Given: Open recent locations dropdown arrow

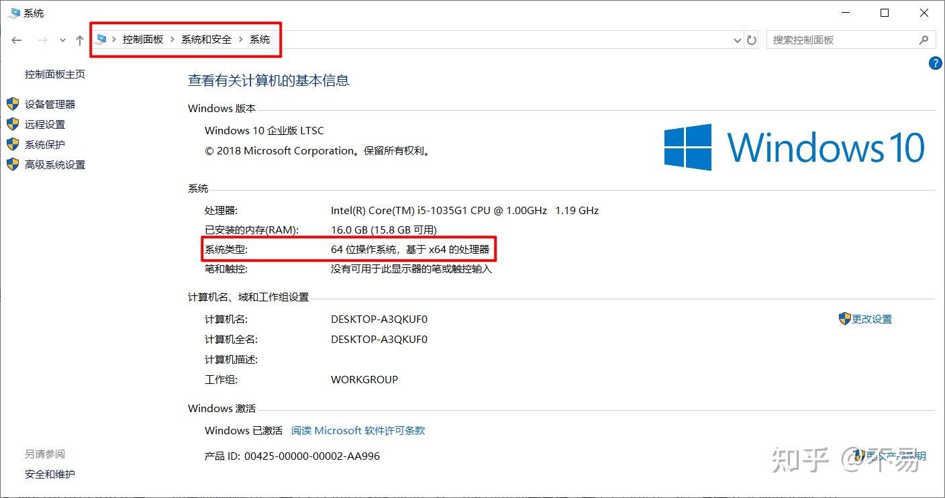Looking at the screenshot, I should pos(62,40).
